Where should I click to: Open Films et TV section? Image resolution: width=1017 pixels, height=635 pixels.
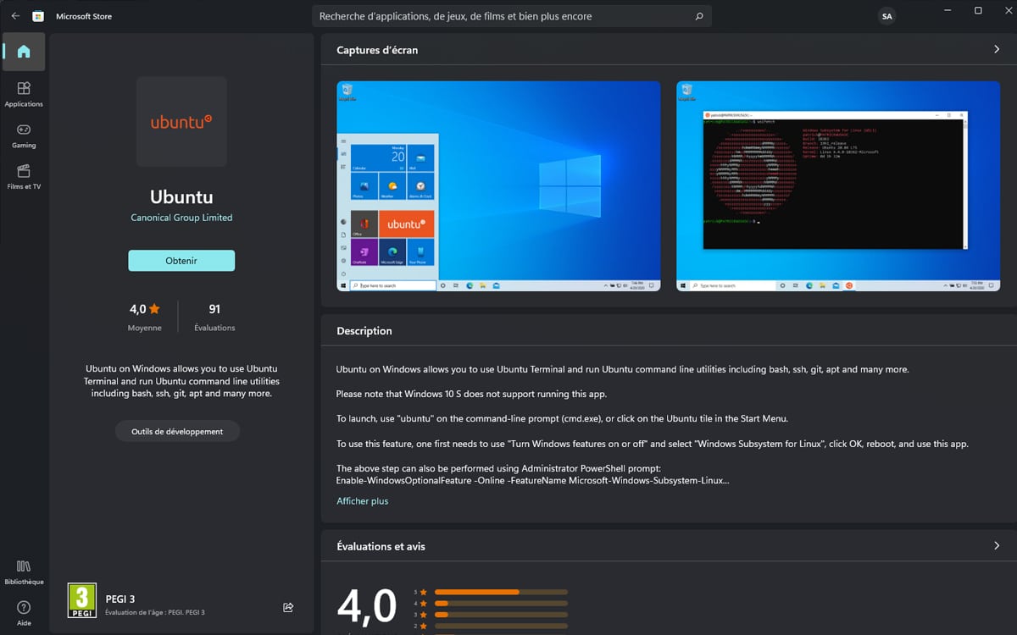[x=24, y=176]
